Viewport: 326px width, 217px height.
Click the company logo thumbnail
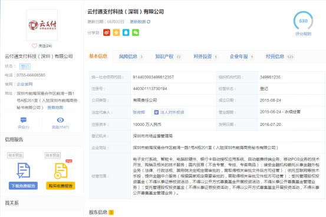coord(42,25)
